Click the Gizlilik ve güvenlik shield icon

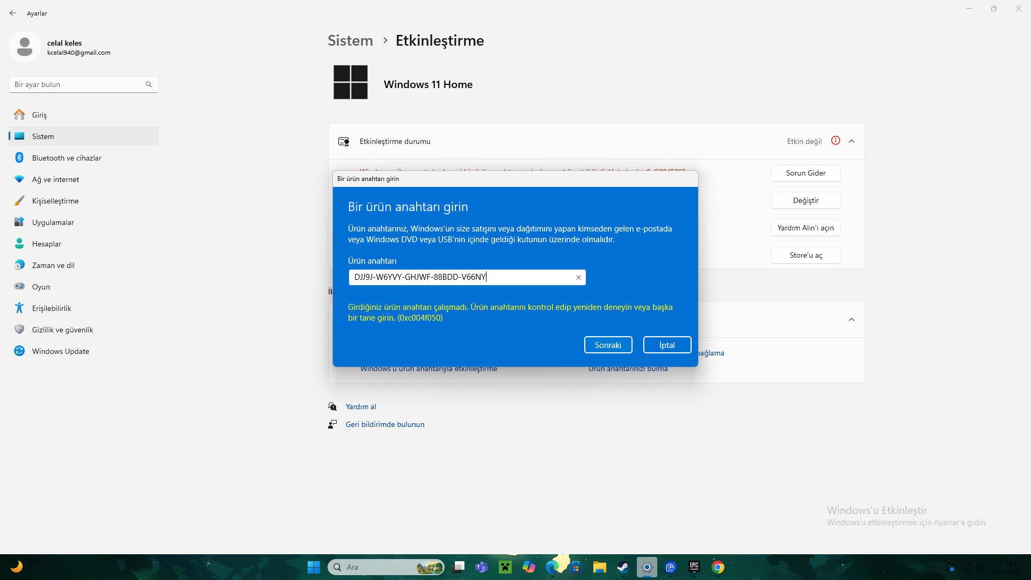(19, 330)
